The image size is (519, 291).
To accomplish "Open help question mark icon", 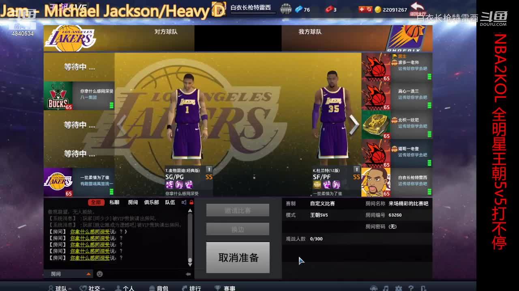I will tap(411, 288).
